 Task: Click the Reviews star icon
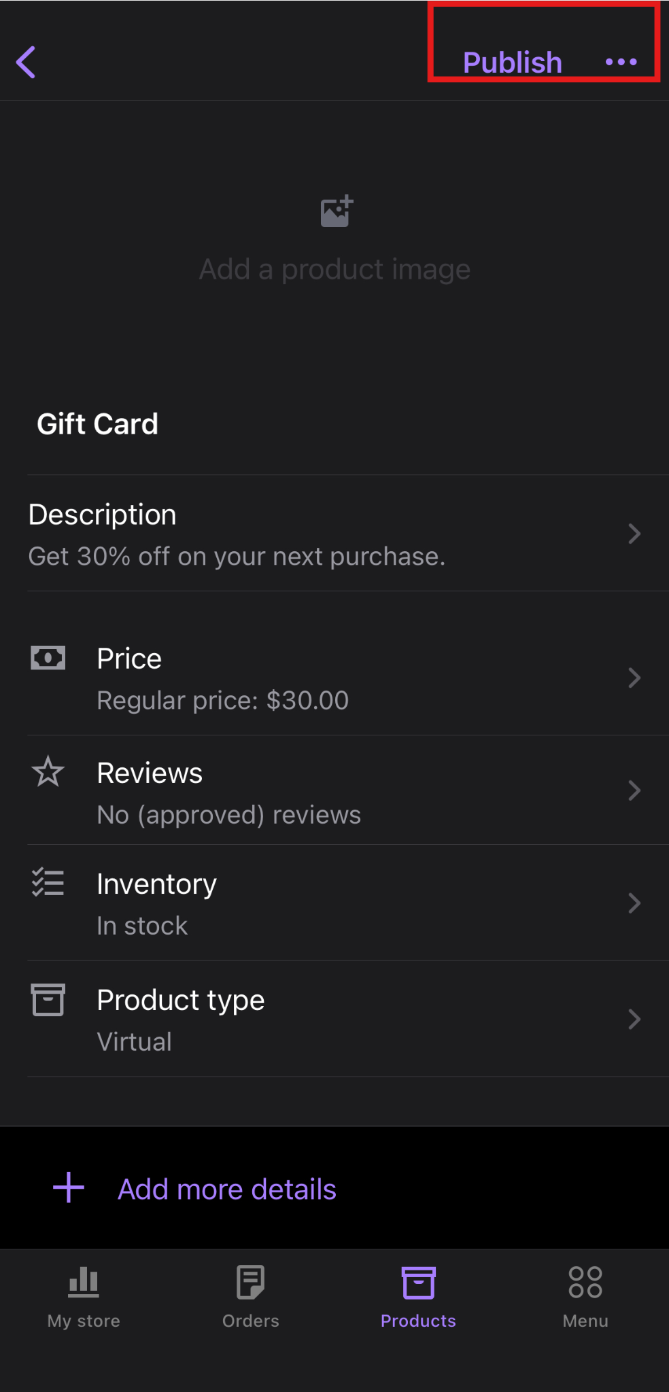pos(48,772)
